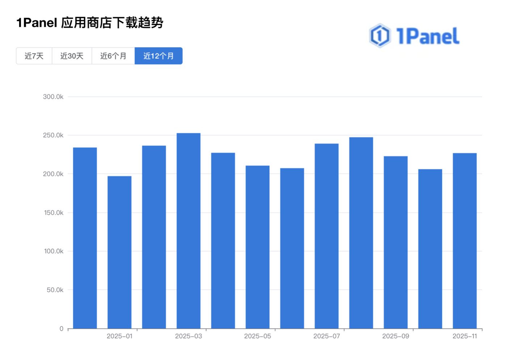Click the active 近12个月 tab

159,56
